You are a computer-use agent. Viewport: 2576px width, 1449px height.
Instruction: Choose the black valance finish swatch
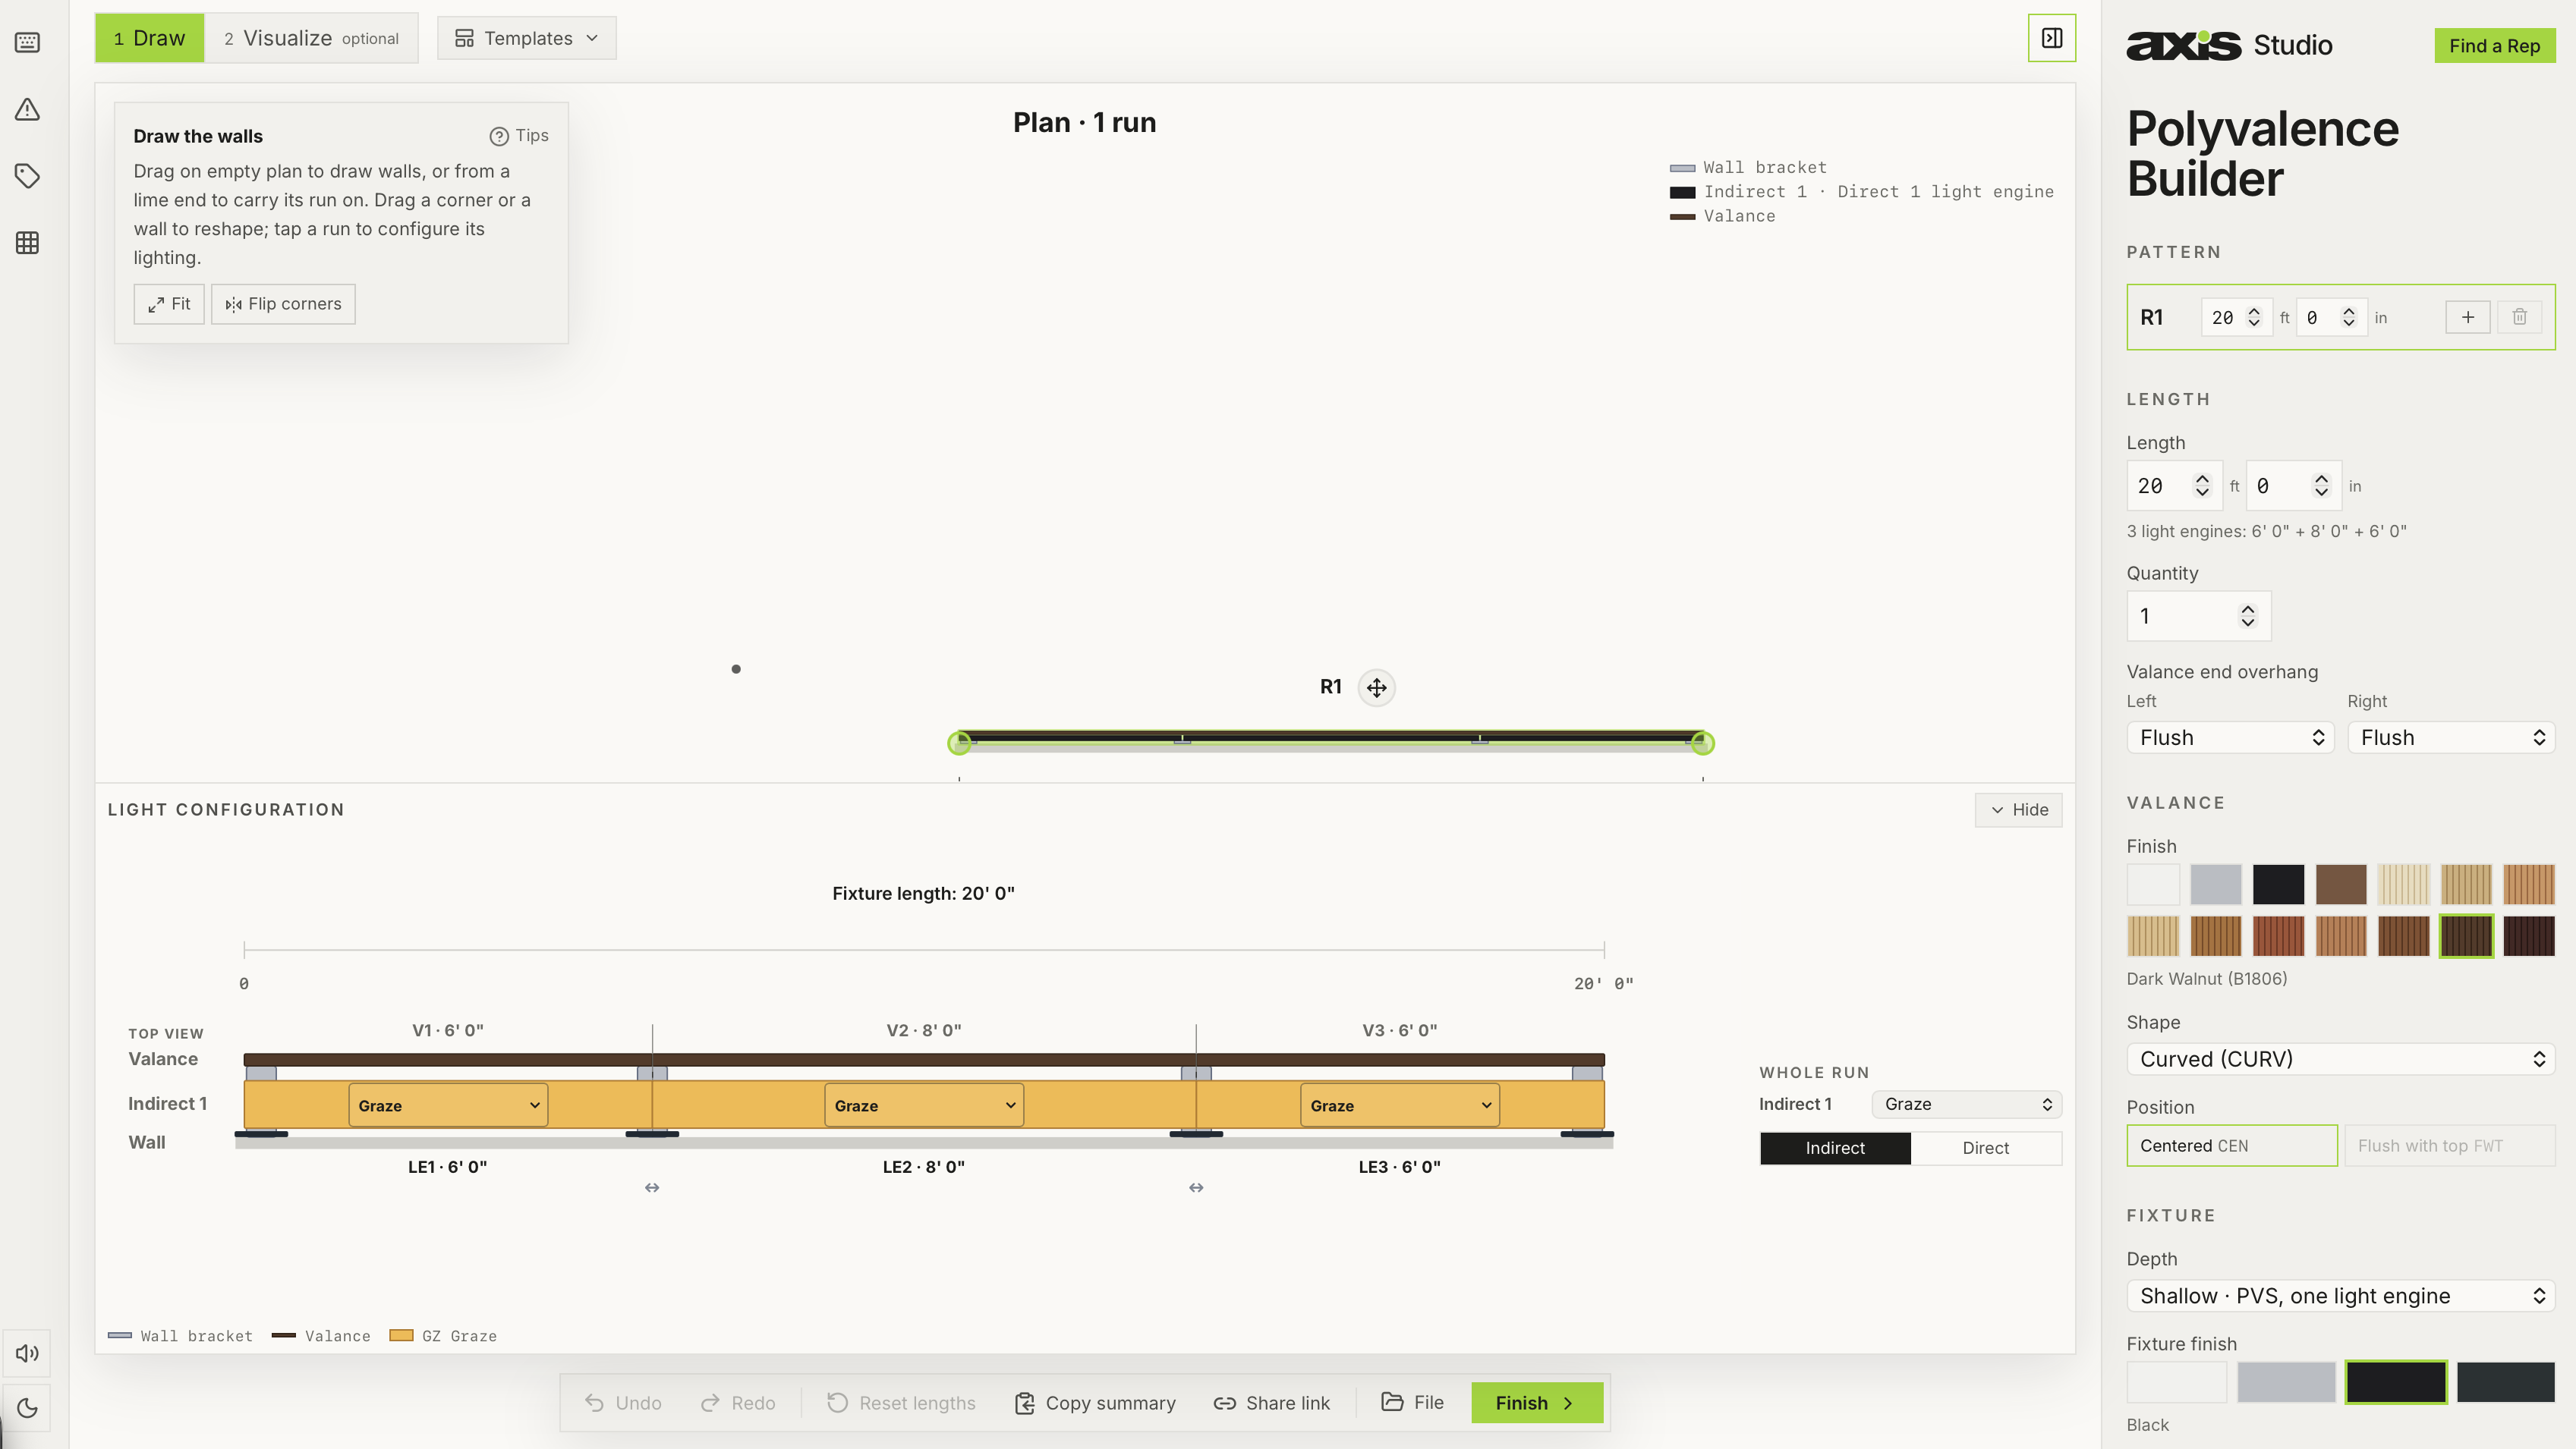click(2278, 885)
